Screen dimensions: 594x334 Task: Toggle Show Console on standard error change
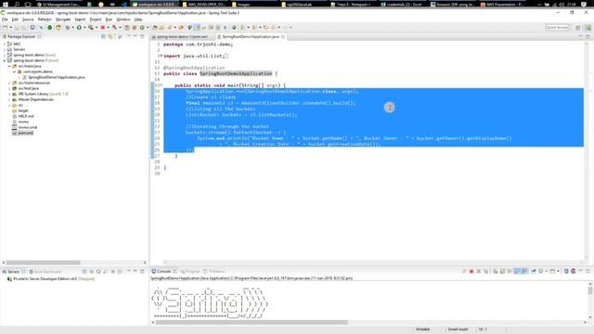point(524,271)
